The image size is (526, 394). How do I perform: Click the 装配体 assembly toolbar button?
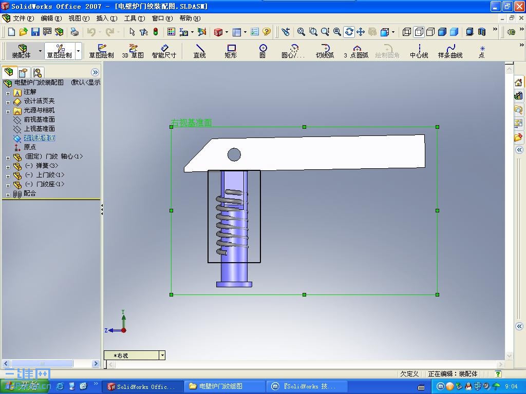tap(22, 51)
